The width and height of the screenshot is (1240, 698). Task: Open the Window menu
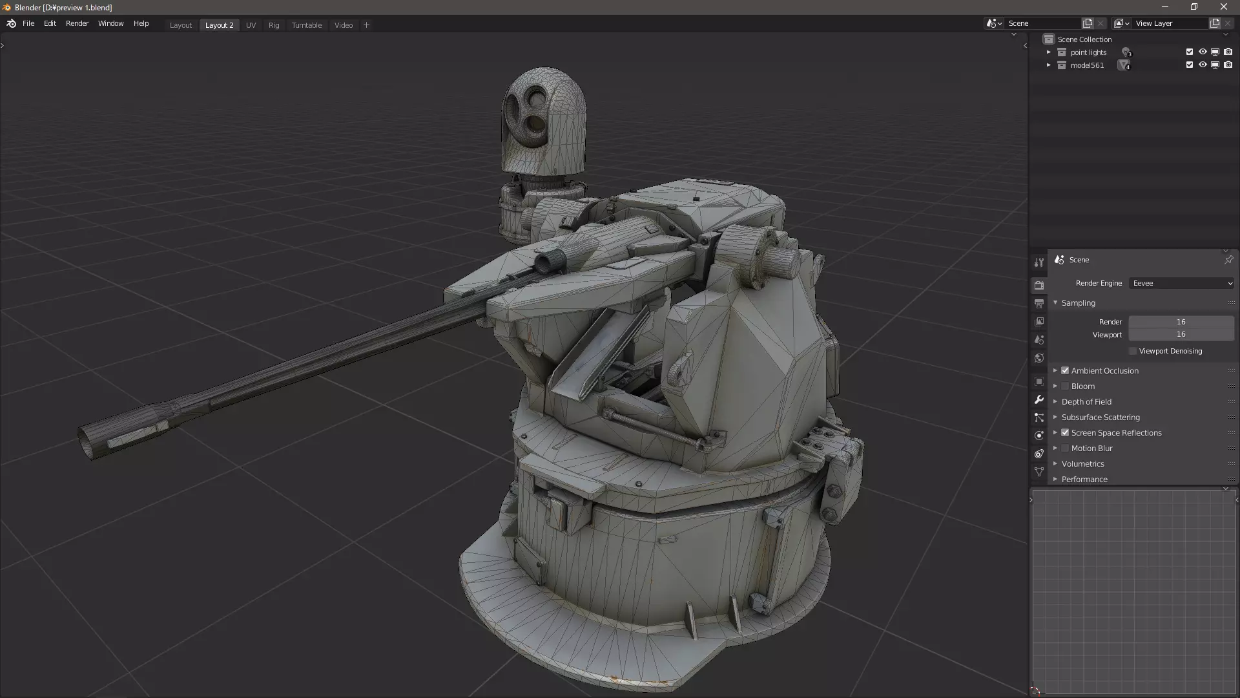110,23
